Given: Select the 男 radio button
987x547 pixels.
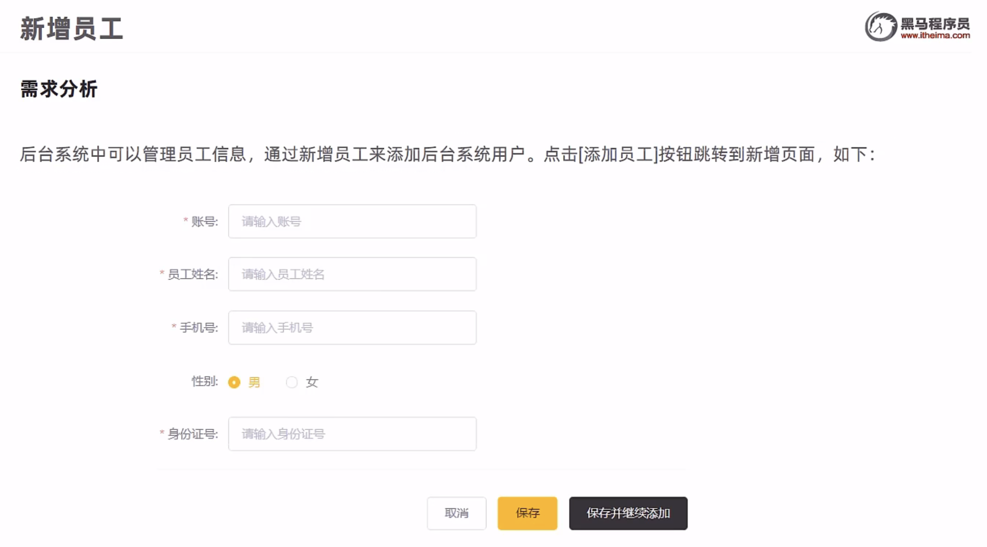Looking at the screenshot, I should 234,382.
